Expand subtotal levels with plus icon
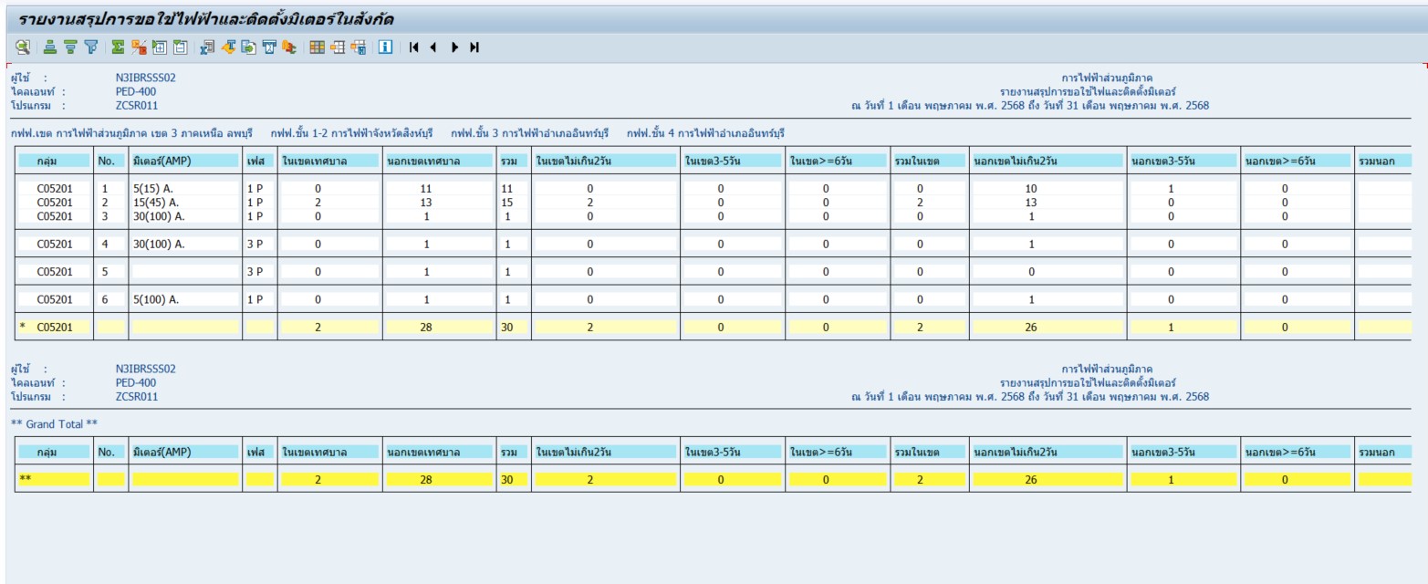 (159, 47)
